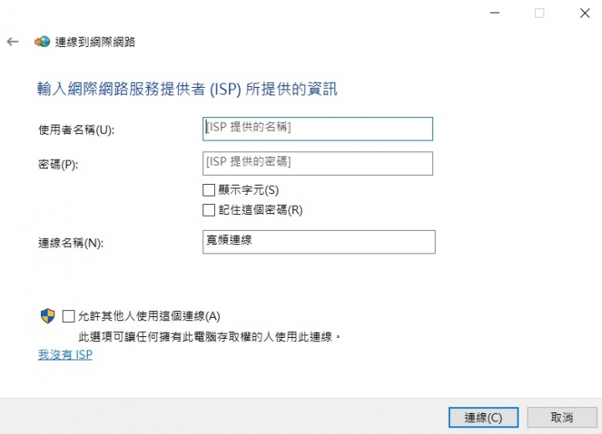The height and width of the screenshot is (434, 602).
Task: Cancel the wizard with 取消 button
Action: [562, 417]
